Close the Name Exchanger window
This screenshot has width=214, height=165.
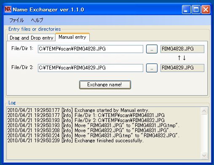point(206,10)
